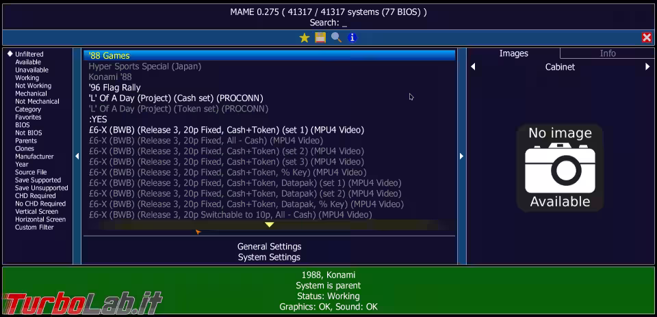Click the blue info icon
657x317 pixels.
pos(352,38)
